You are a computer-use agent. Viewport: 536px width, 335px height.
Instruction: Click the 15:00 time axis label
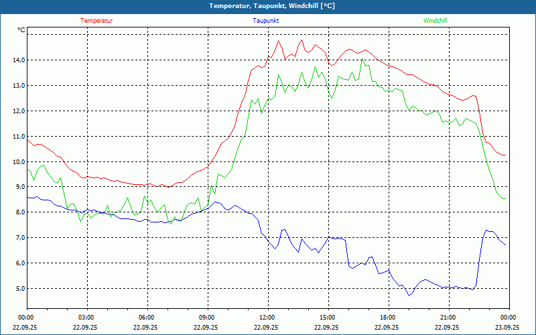pyautogui.click(x=328, y=318)
